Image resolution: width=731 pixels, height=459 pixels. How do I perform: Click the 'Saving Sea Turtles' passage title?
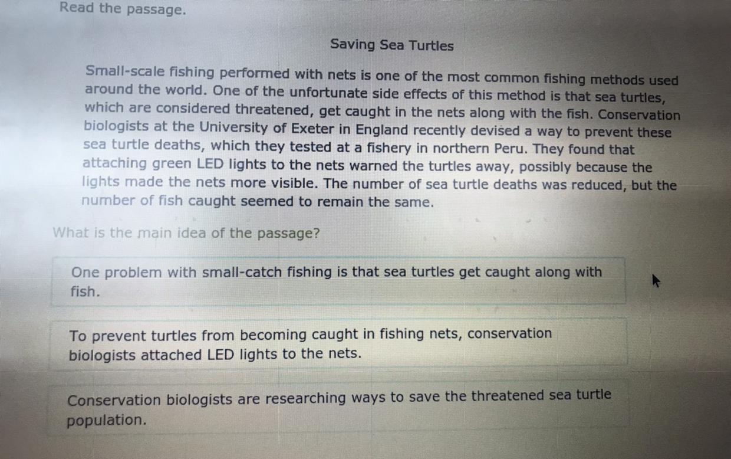pyautogui.click(x=392, y=45)
